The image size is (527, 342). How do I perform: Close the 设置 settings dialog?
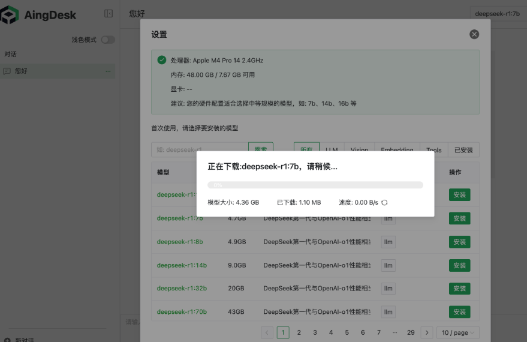(x=474, y=34)
